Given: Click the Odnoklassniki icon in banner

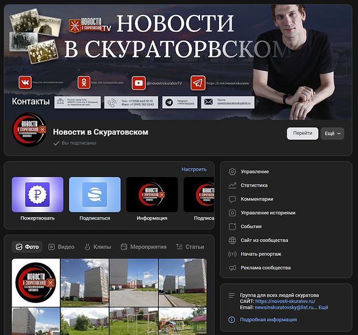Looking at the screenshot, I should click(x=84, y=82).
